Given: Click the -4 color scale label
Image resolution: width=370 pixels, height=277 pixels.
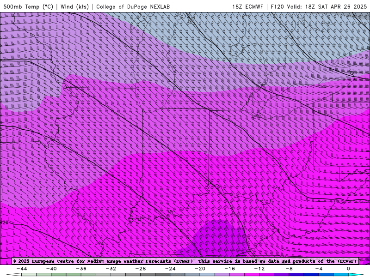Looking at the screenshot, I should 319,269.
